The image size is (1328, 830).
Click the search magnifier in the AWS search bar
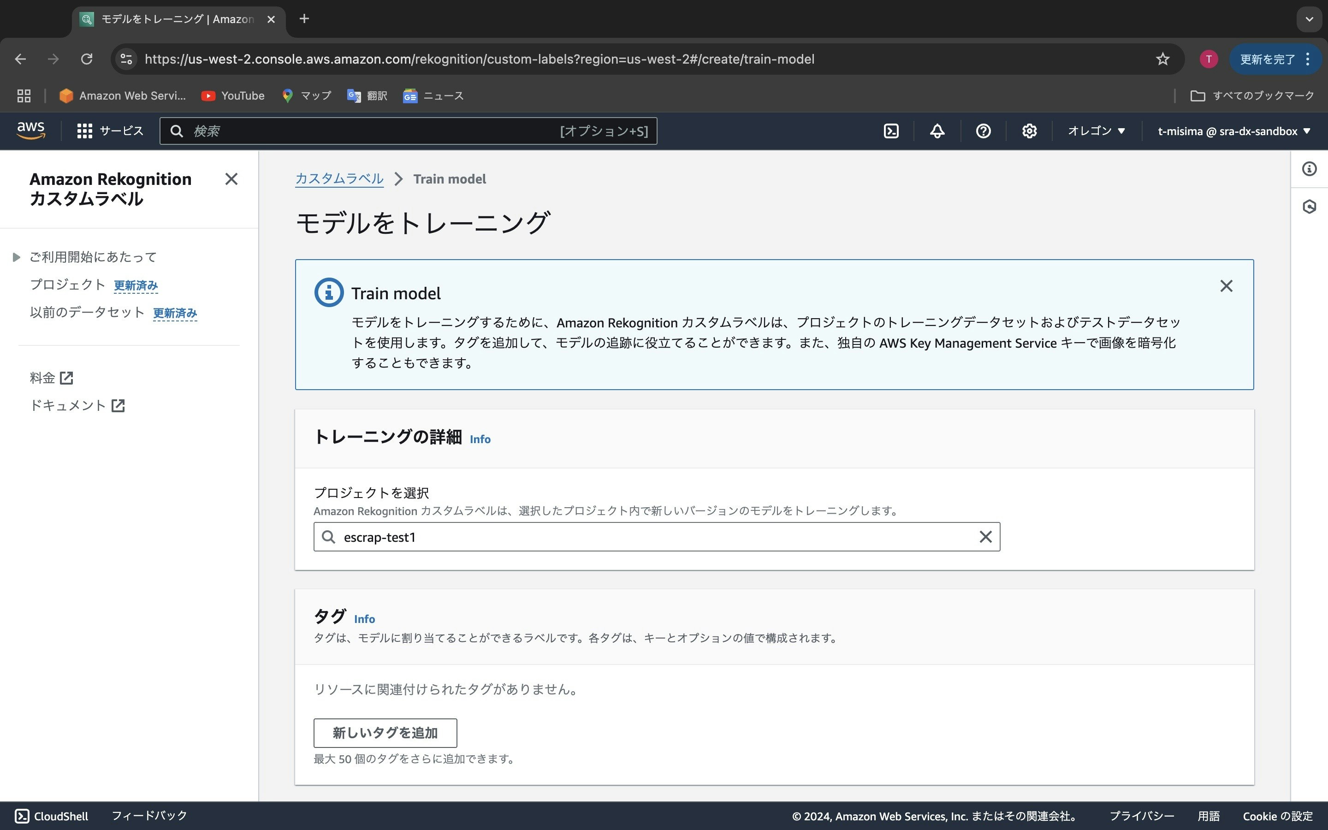tap(177, 130)
